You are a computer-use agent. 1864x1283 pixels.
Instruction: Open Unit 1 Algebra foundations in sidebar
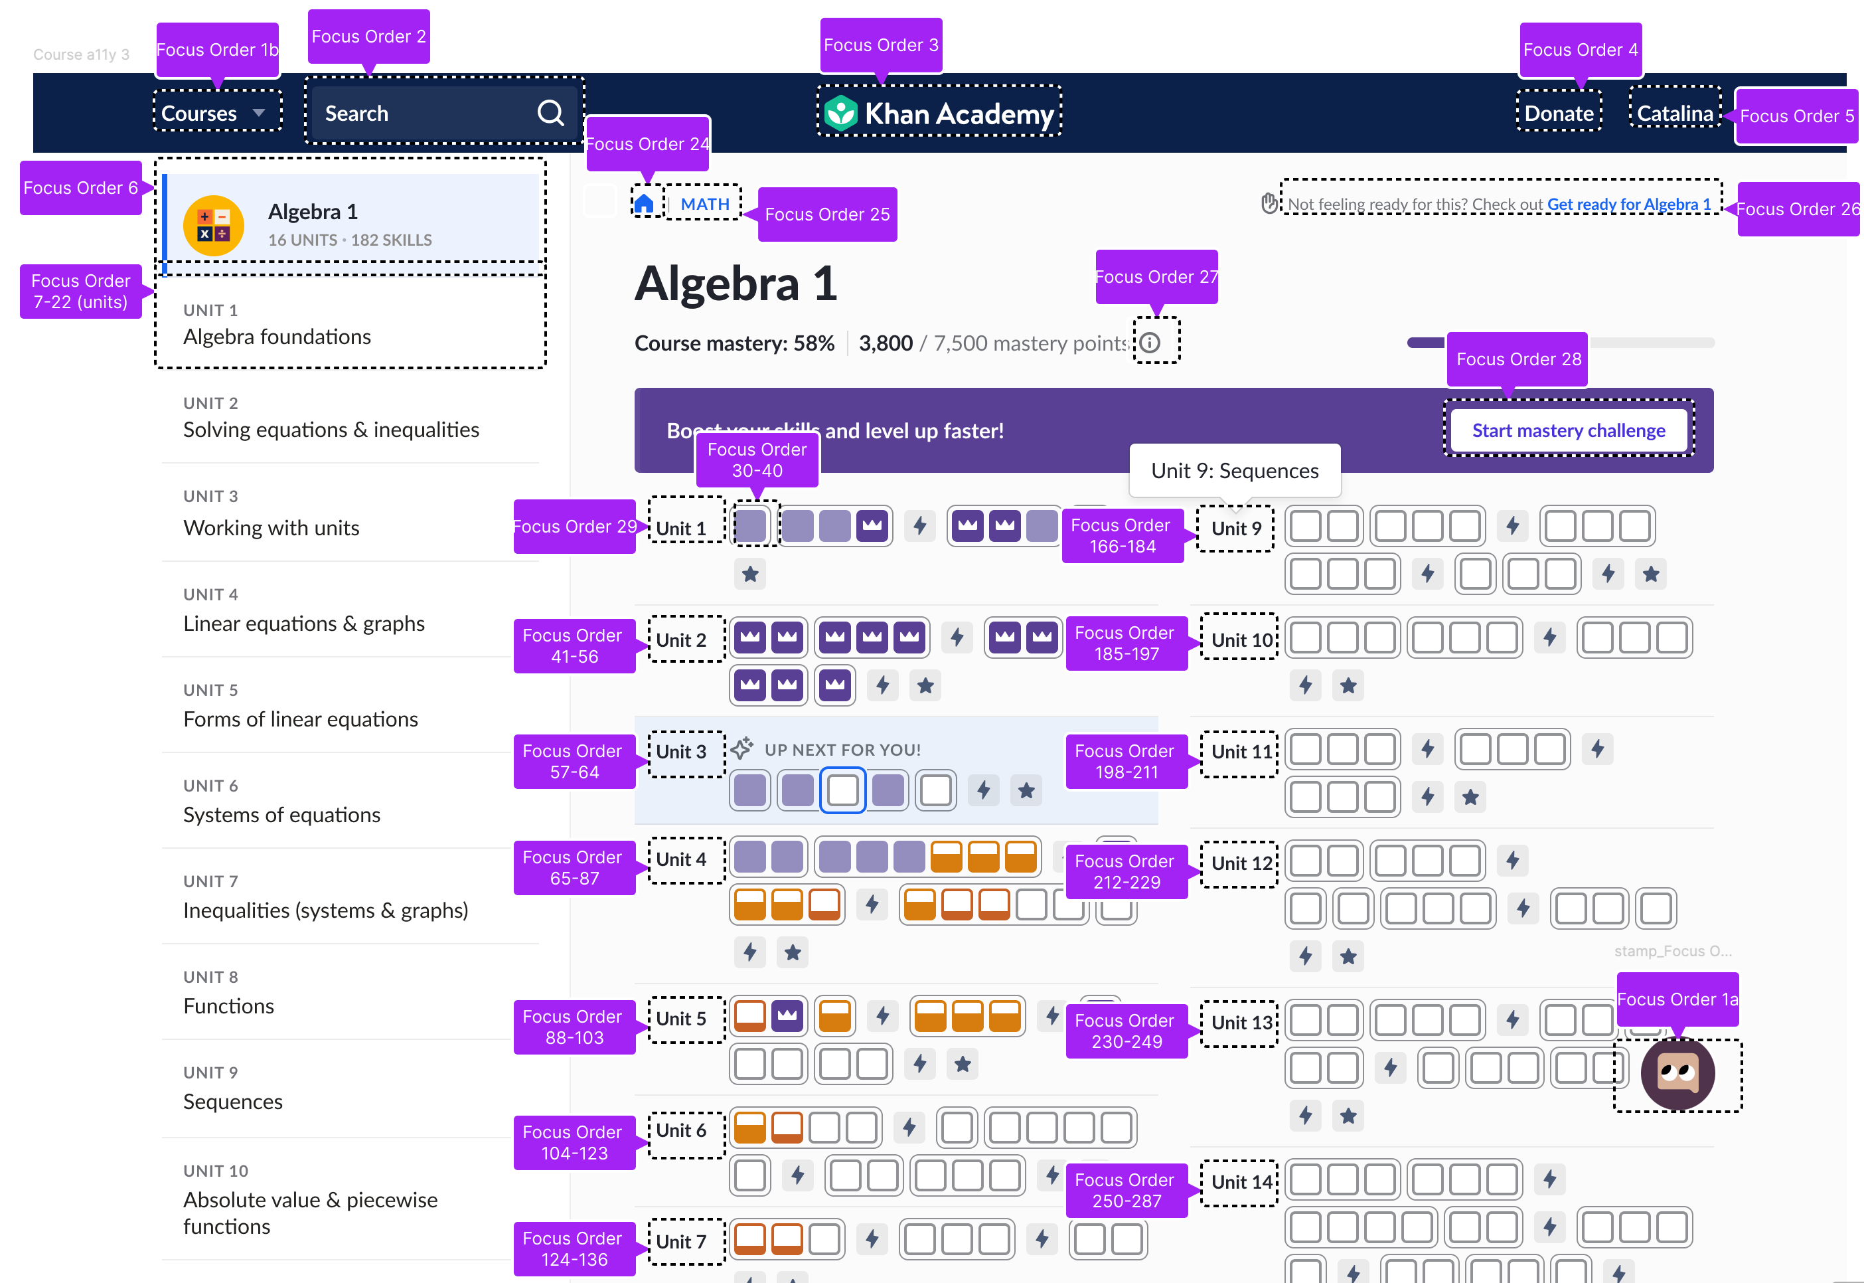pyautogui.click(x=351, y=323)
